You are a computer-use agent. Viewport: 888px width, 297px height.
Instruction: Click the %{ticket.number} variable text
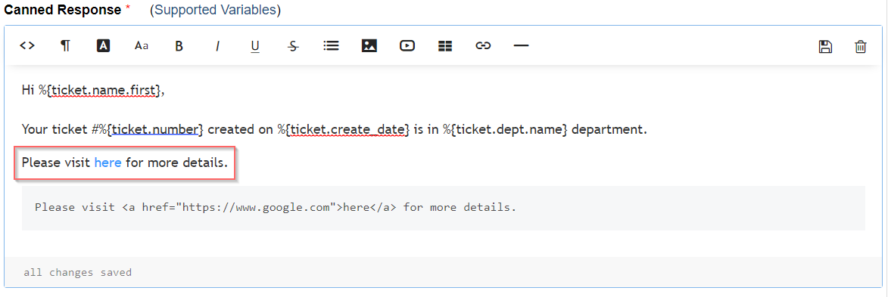click(151, 129)
